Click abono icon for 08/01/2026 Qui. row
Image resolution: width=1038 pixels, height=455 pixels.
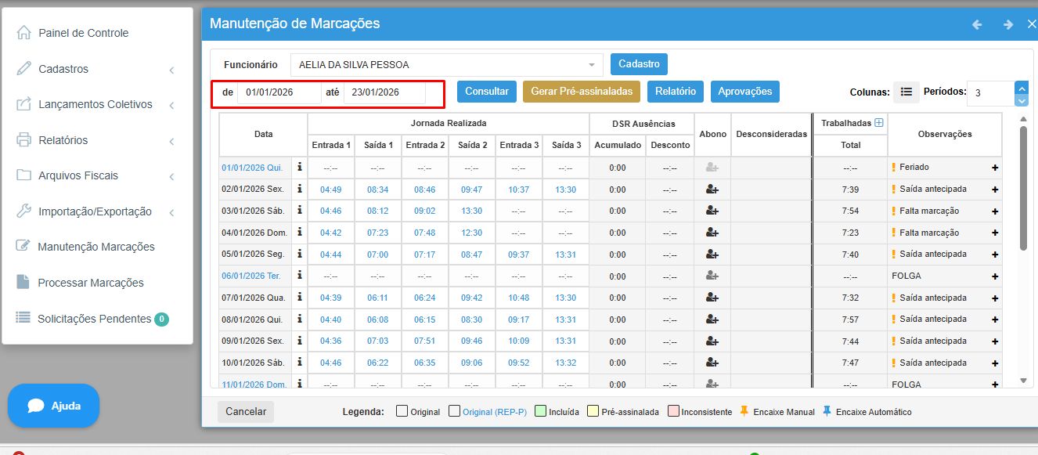pos(712,320)
